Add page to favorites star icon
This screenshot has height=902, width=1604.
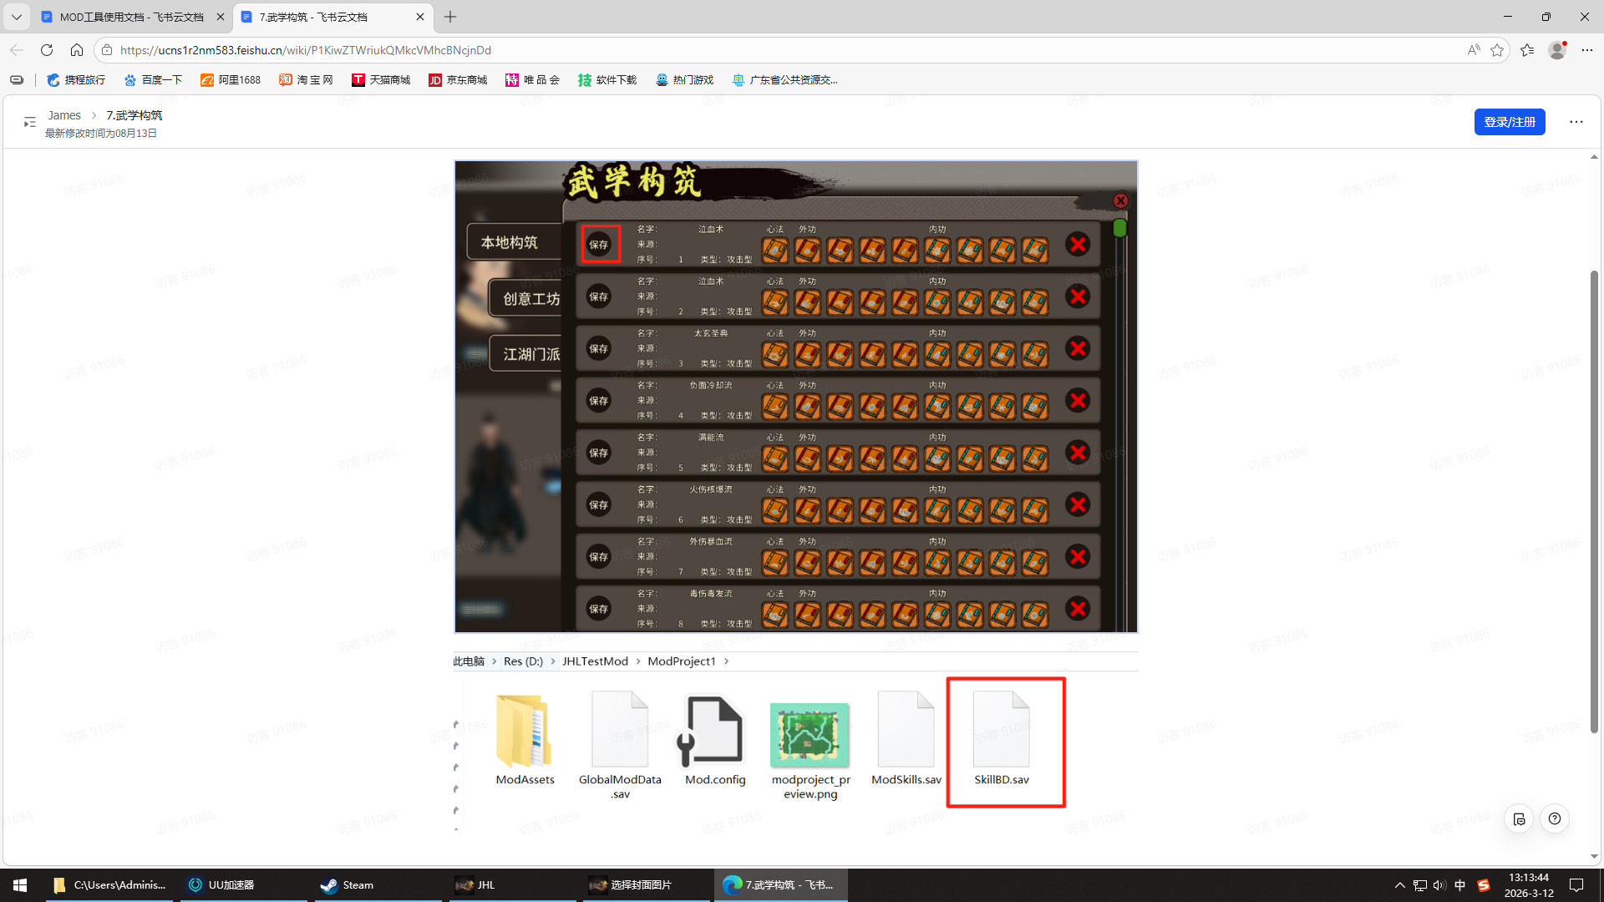[x=1497, y=50]
